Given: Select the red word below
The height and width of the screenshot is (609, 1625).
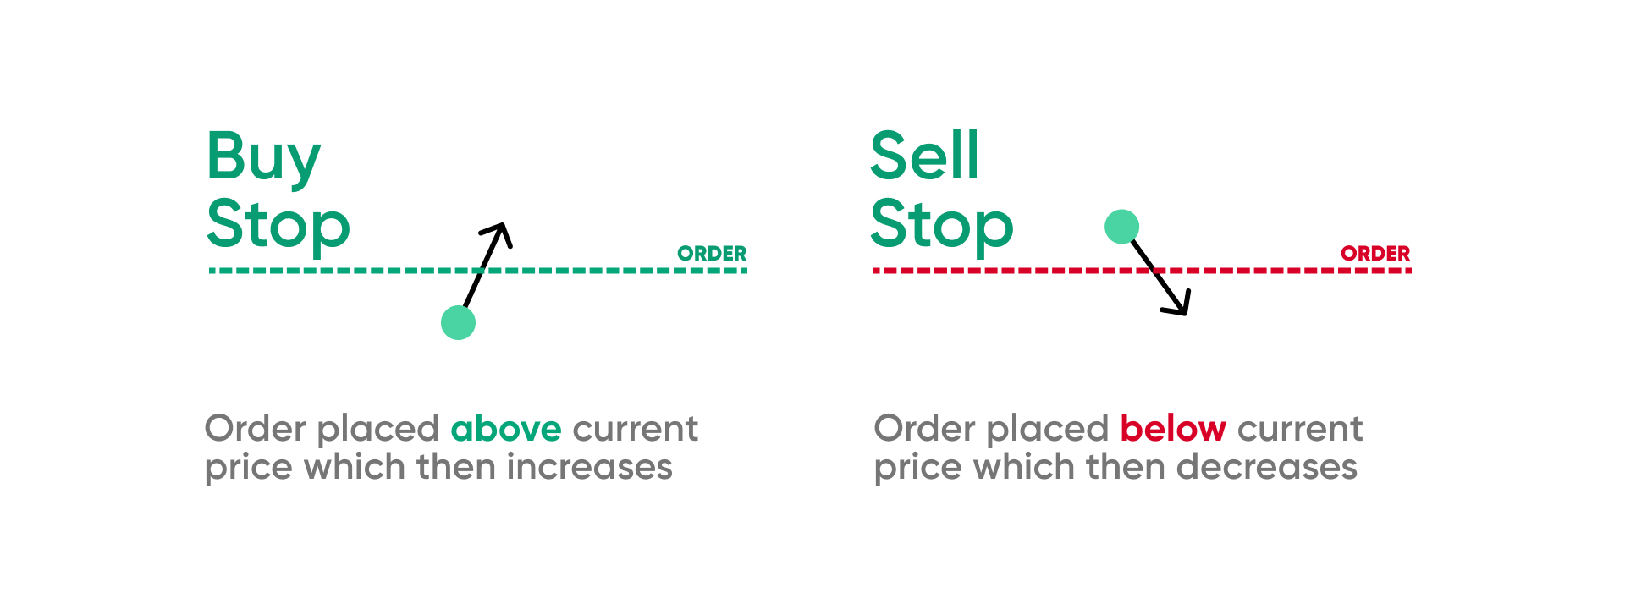Looking at the screenshot, I should (x=1173, y=429).
